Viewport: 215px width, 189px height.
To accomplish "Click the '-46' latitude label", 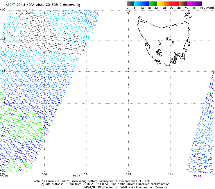I will (x=3, y=103).
